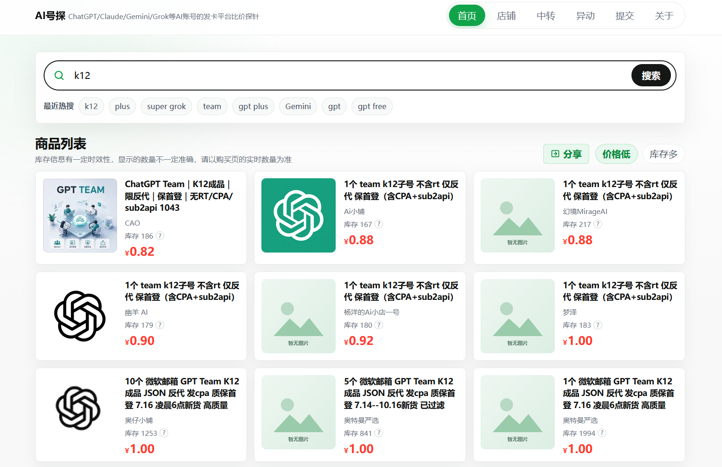
Task: Click the black OpenAI logo of 幽羊 AI listing
Action: point(80,316)
